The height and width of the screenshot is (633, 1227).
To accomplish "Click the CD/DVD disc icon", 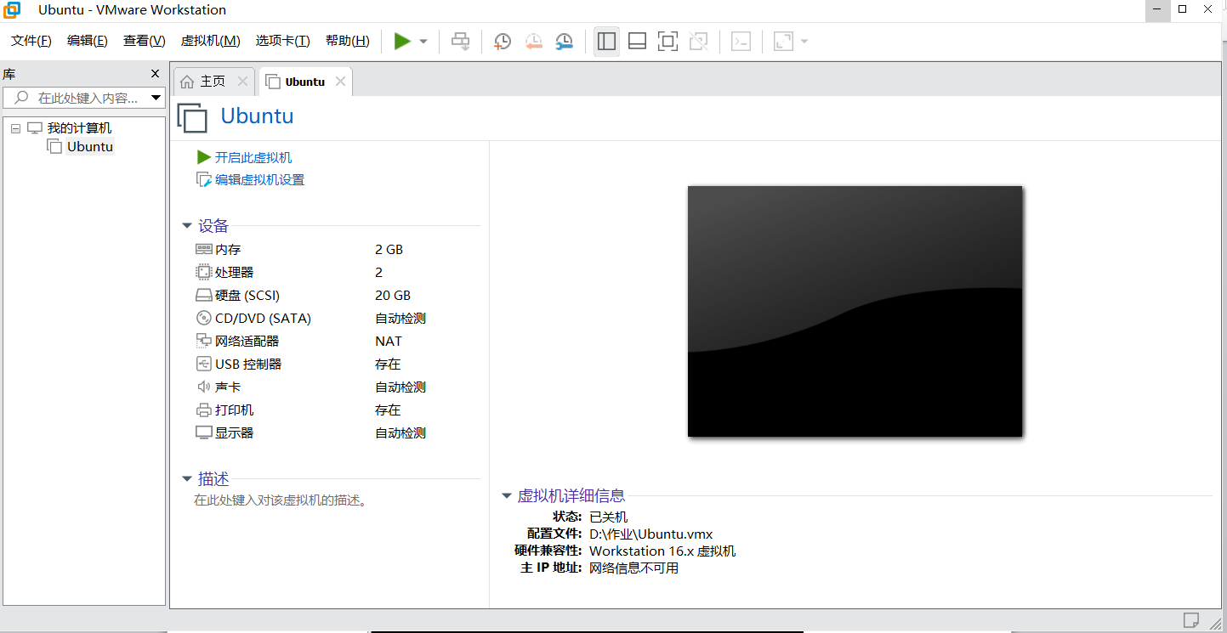I will click(203, 319).
